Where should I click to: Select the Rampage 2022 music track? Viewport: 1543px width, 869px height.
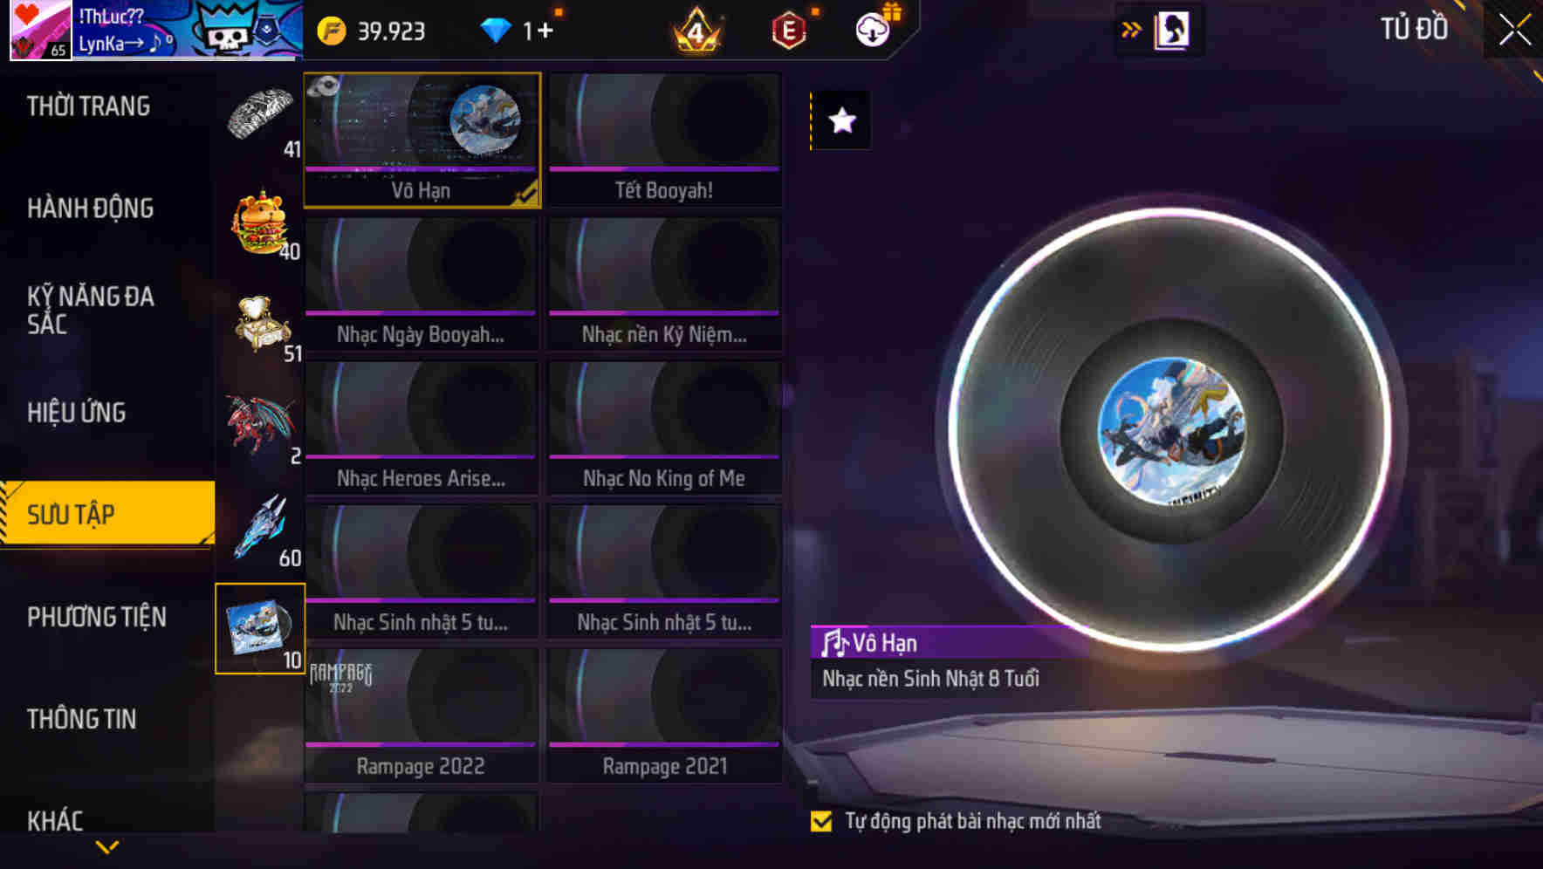[x=421, y=715]
